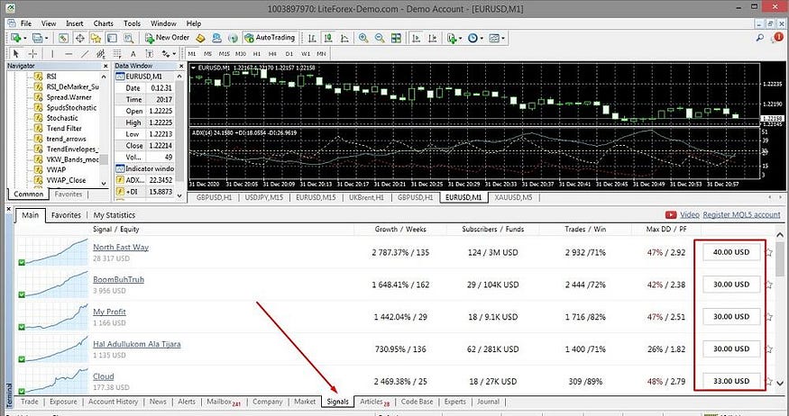Toggle the Data Window toolbar icon

[79, 38]
